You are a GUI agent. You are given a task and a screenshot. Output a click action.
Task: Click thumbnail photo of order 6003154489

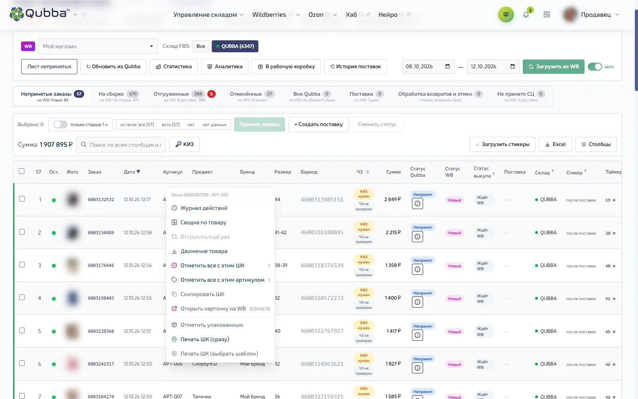pyautogui.click(x=73, y=233)
